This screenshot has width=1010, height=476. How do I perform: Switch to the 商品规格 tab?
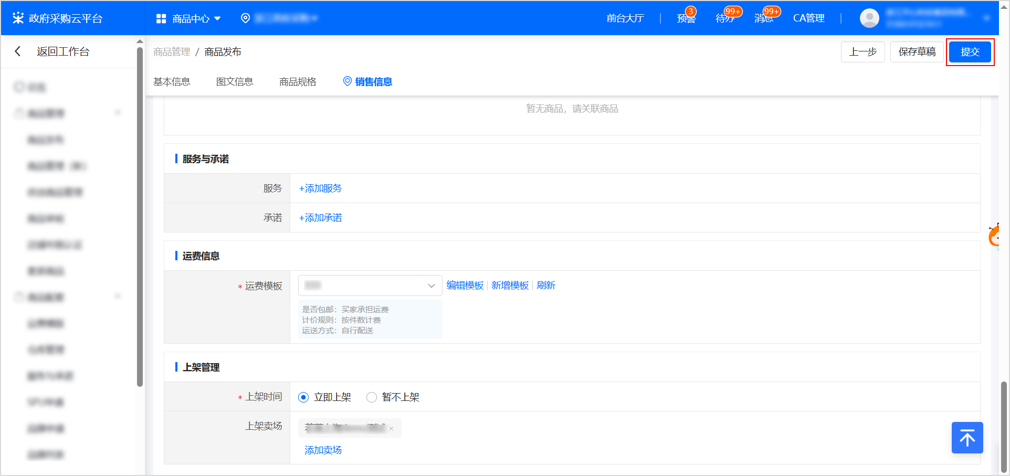coord(298,82)
